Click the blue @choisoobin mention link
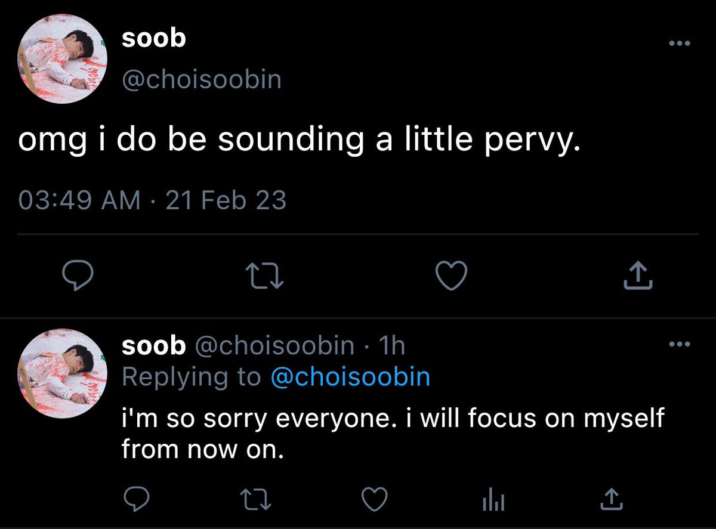 point(350,377)
